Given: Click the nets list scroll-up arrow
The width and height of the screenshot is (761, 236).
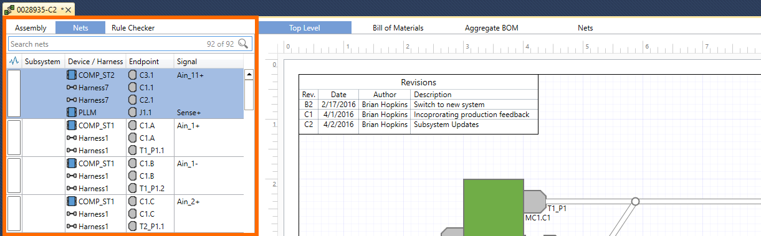Looking at the screenshot, I should click(249, 74).
